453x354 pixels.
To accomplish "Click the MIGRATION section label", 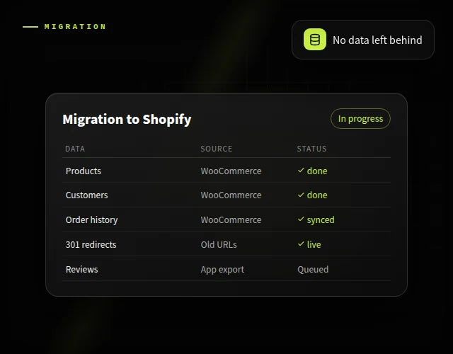I will click(75, 27).
